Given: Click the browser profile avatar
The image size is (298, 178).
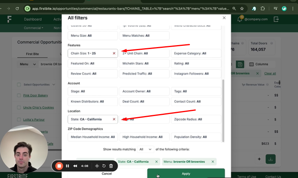Looking at the screenshot, I should [284, 9].
